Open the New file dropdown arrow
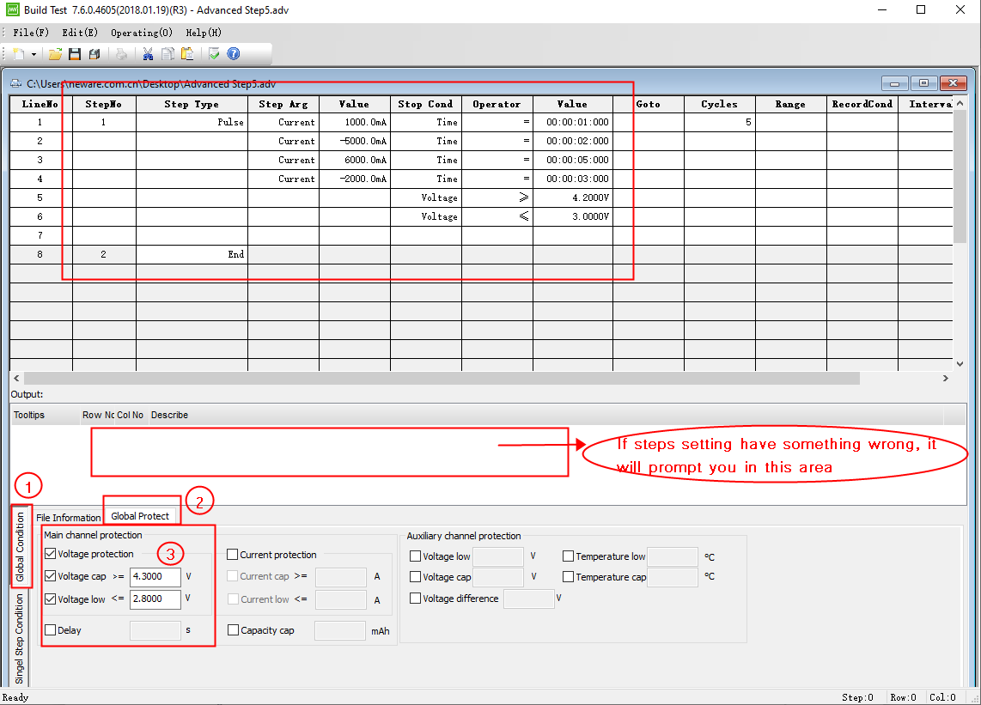Screen dimensions: 981x705 coord(34,54)
